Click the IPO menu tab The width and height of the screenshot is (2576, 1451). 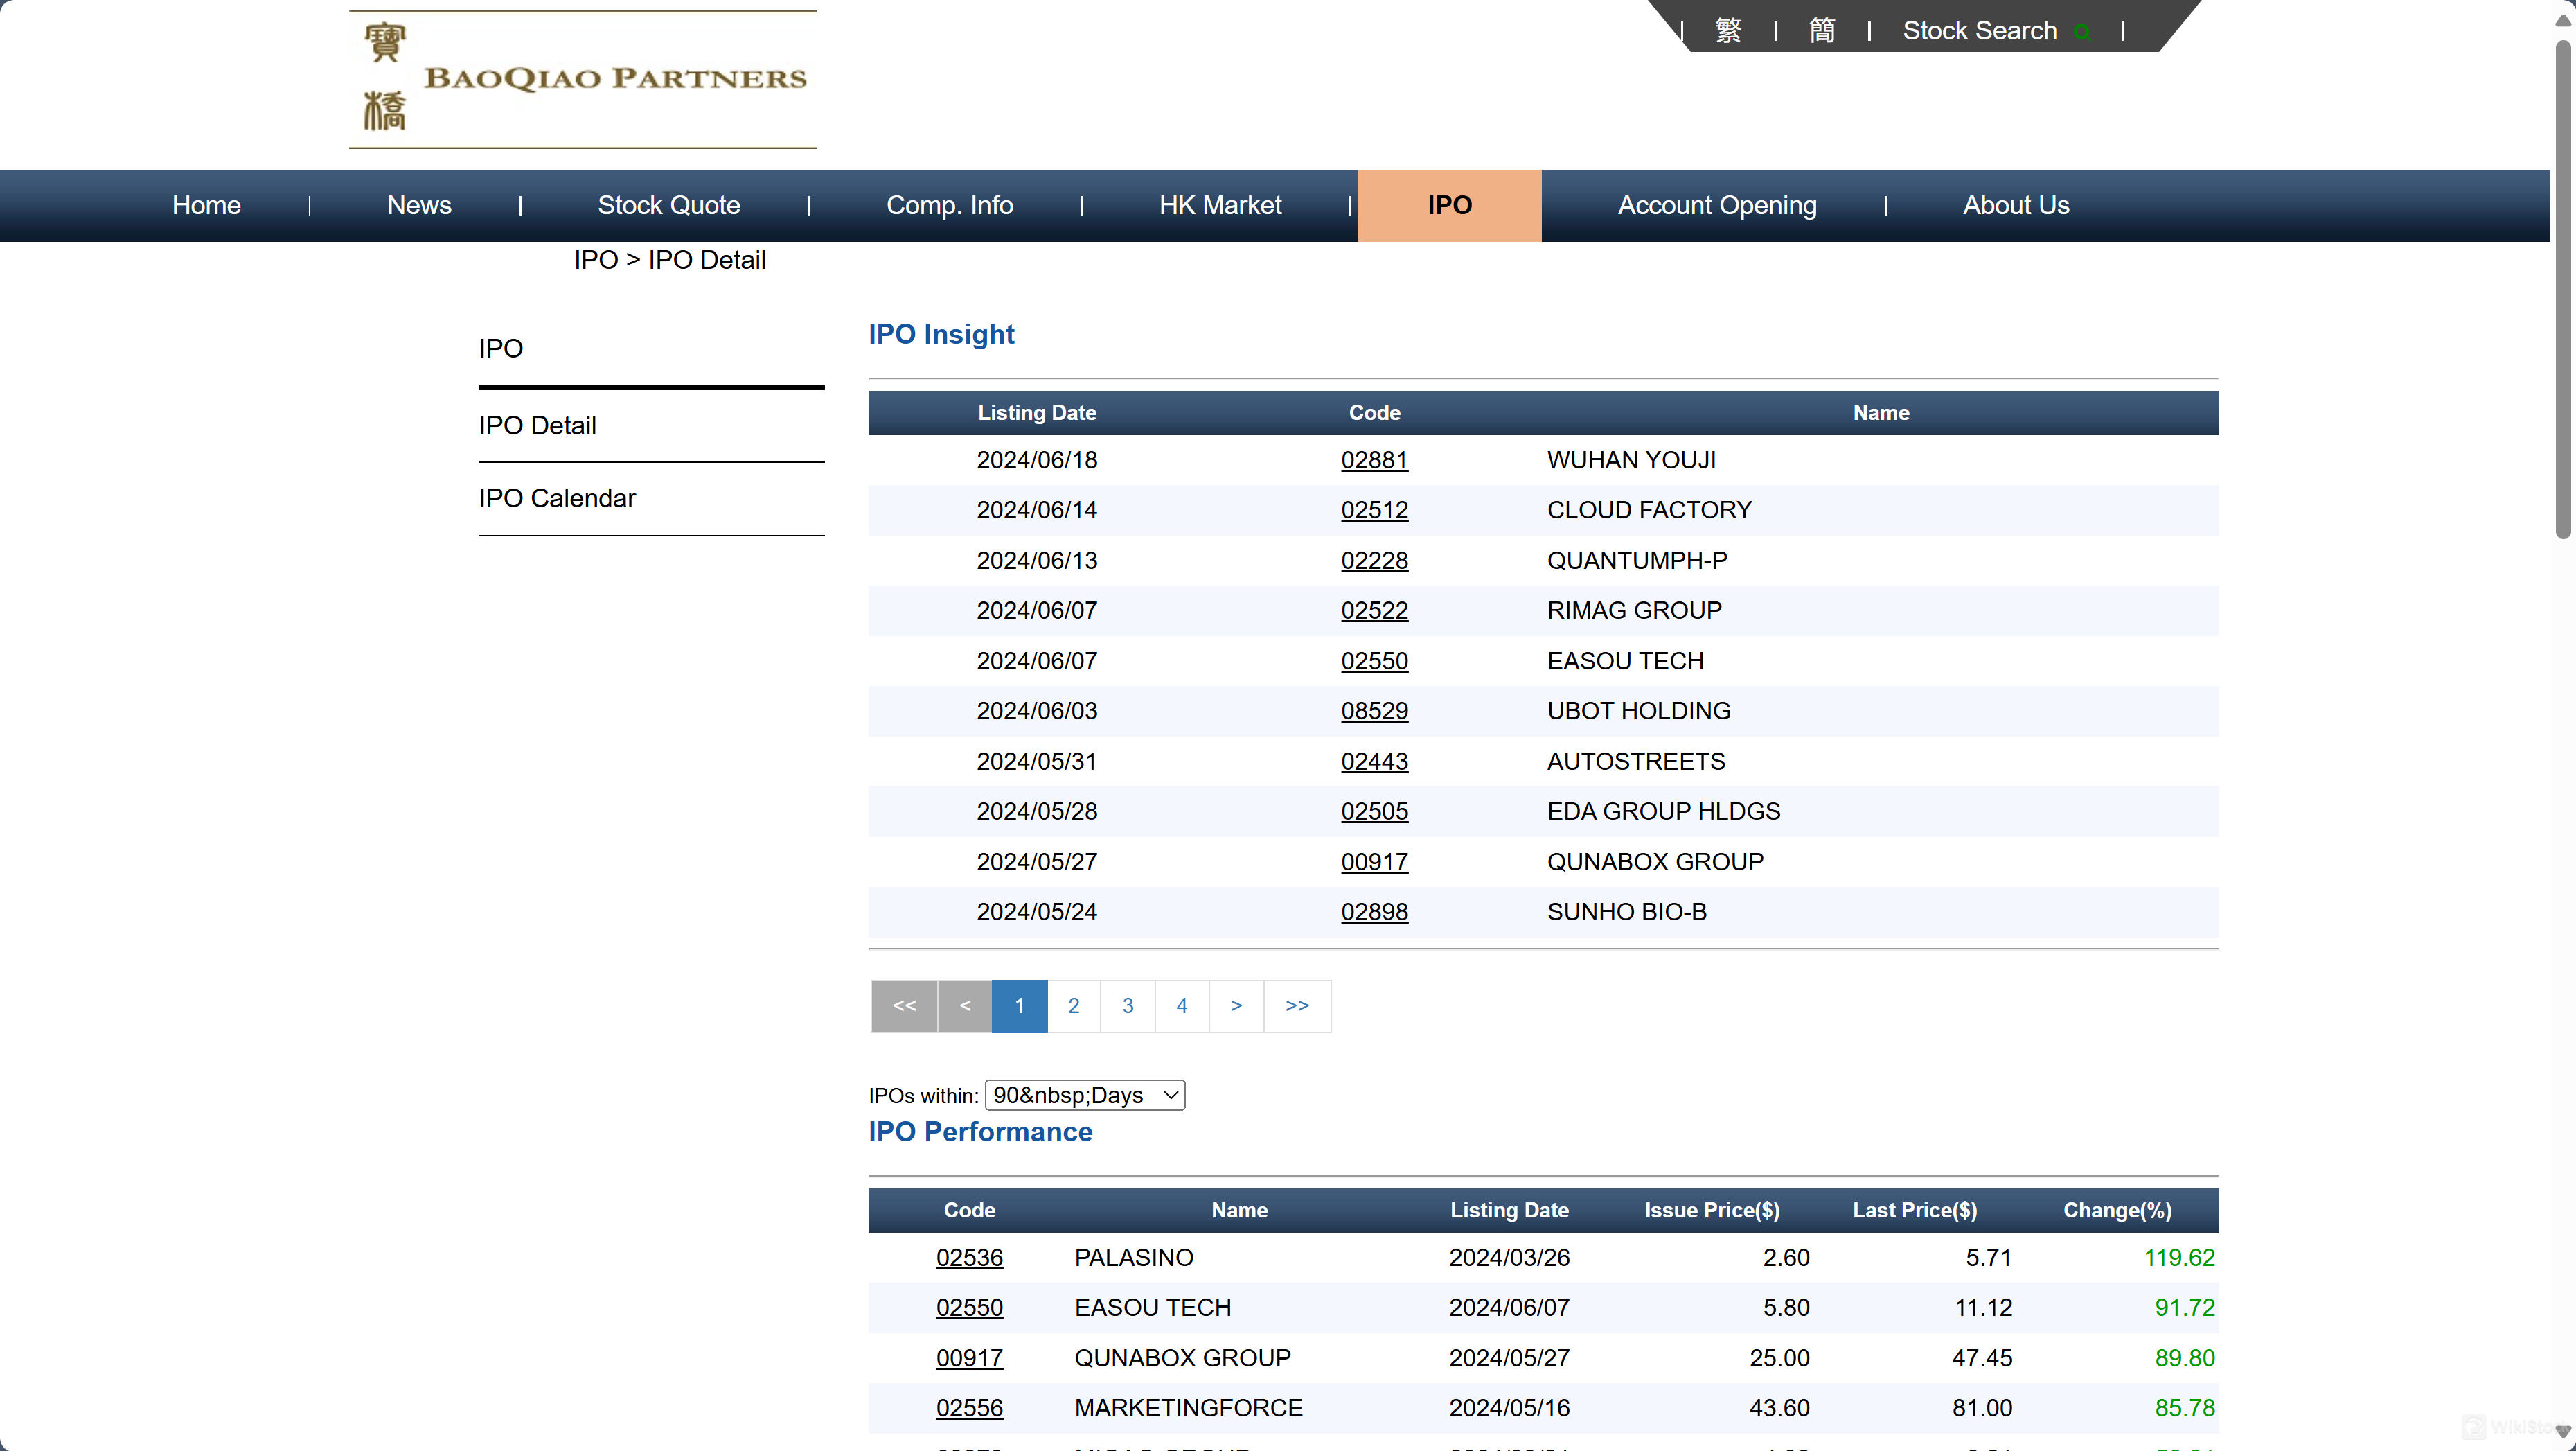[x=1449, y=205]
